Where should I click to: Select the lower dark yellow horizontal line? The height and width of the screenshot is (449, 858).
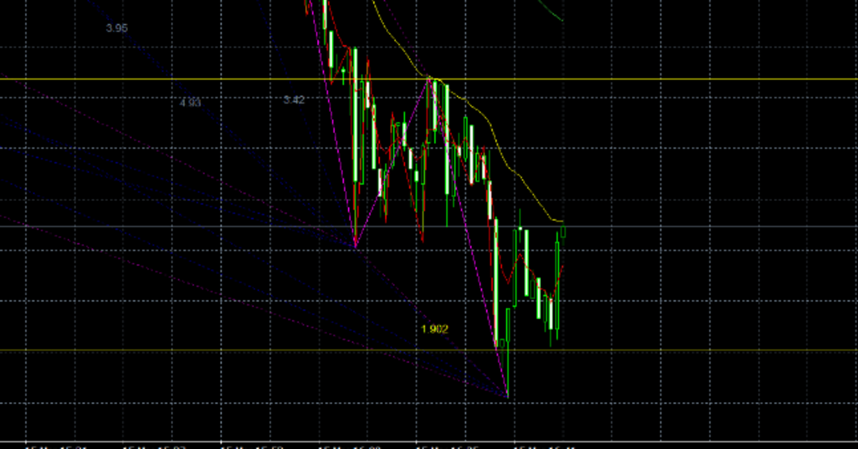point(429,350)
